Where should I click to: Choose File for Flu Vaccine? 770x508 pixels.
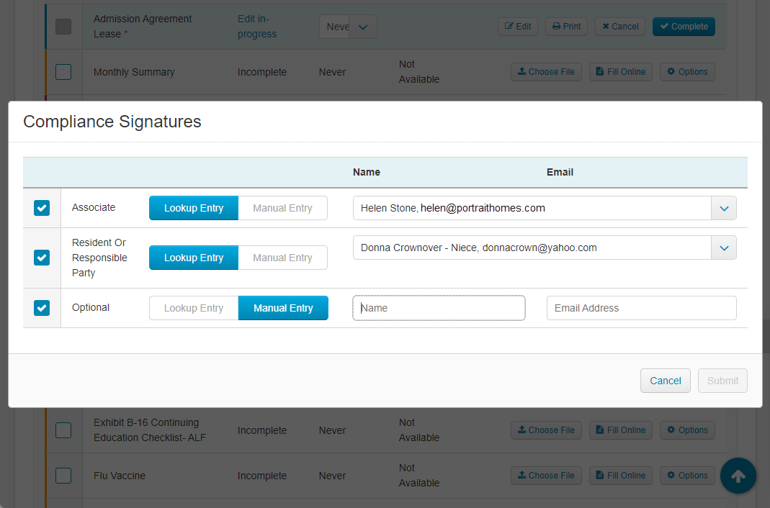point(546,475)
